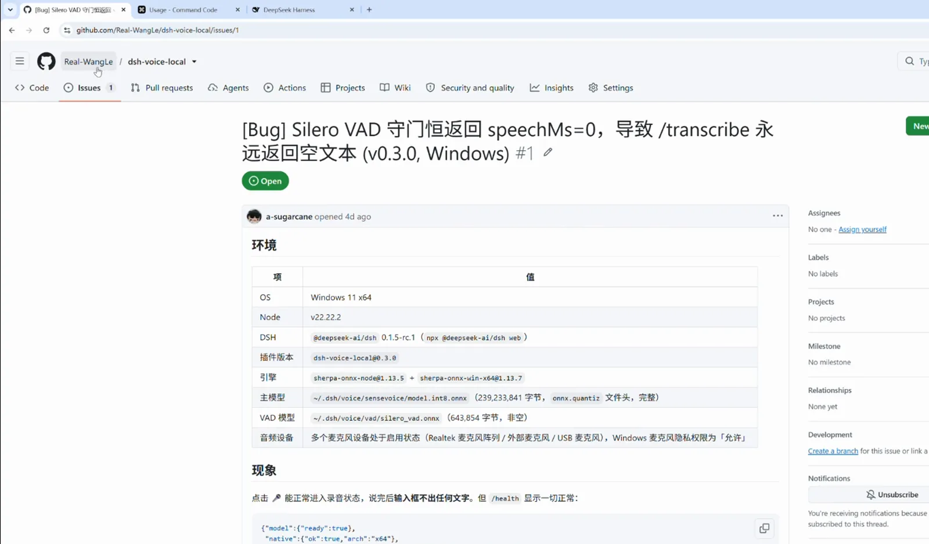Click the silero_vad.onnx path text

coord(376,418)
